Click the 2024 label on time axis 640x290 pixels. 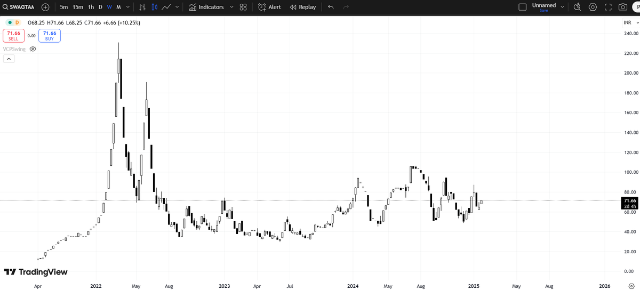(x=353, y=286)
